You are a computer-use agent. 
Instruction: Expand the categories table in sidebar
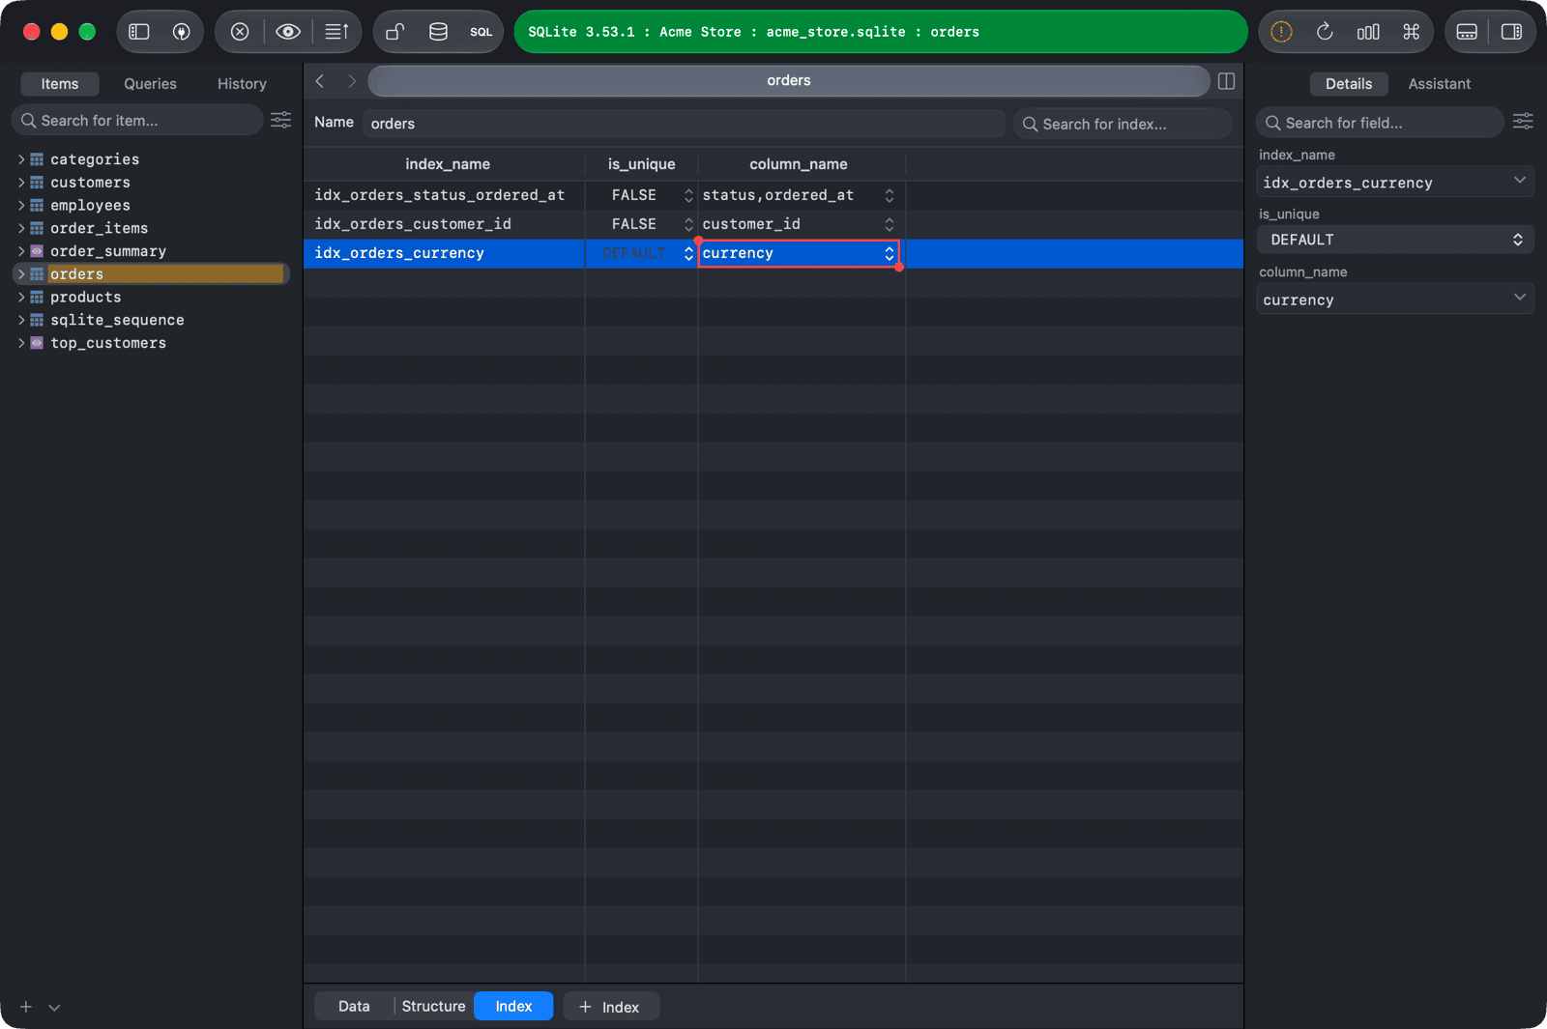[21, 159]
